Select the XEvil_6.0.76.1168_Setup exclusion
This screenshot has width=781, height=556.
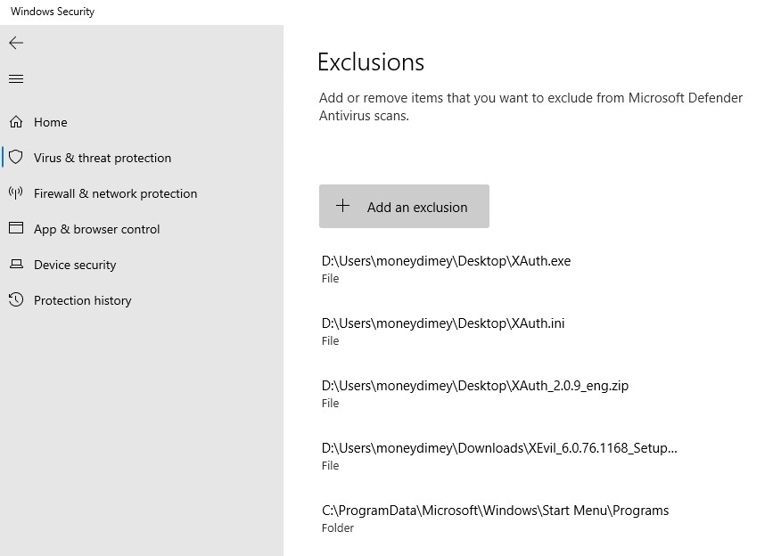[x=498, y=455]
